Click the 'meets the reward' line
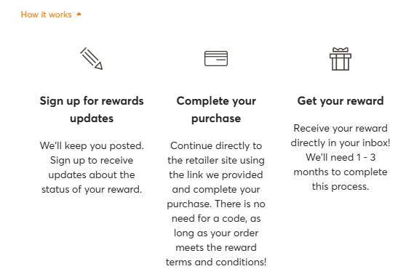 (x=216, y=247)
